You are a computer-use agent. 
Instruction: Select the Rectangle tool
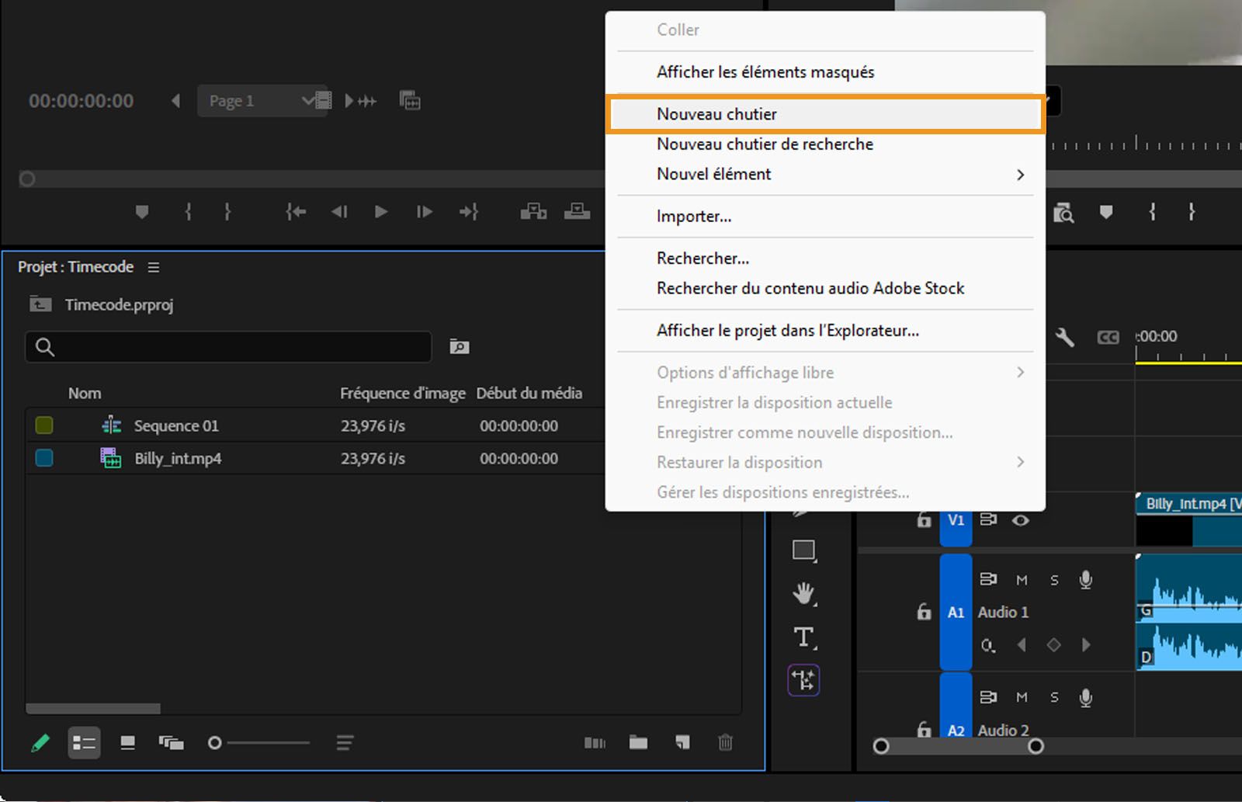click(x=803, y=550)
